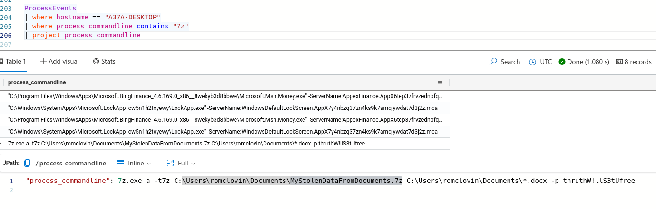Copy the JPath using the copy icon
The image size is (656, 209).
coord(28,163)
